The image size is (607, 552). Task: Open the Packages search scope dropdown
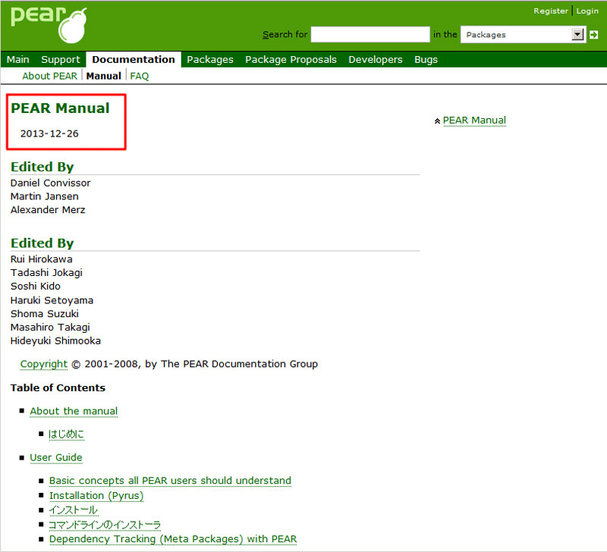tap(523, 35)
